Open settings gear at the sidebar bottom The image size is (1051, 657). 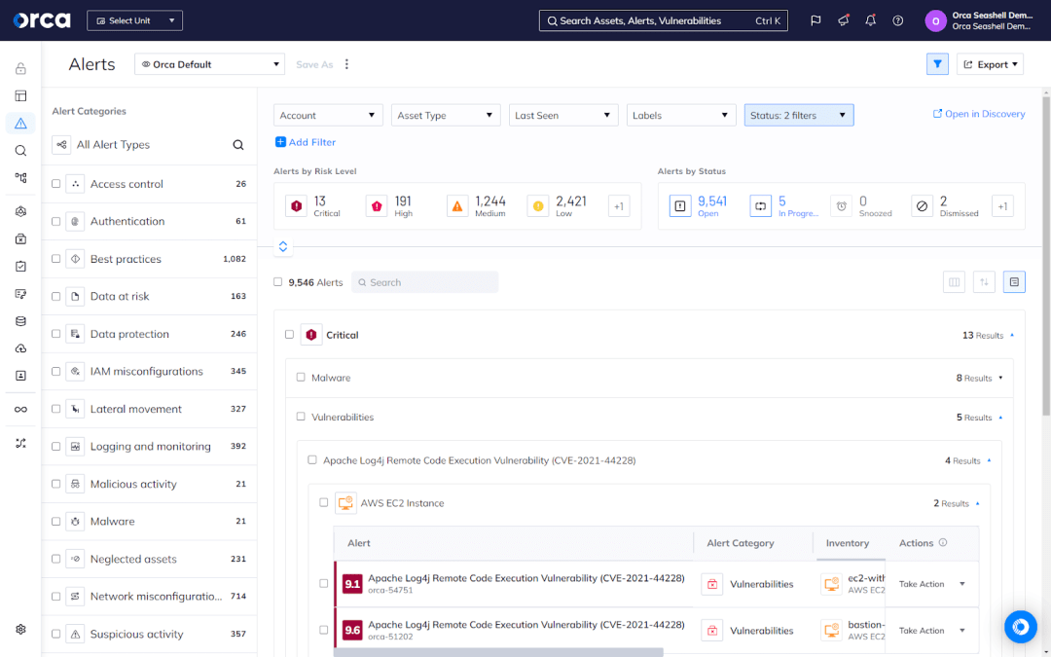[20, 630]
